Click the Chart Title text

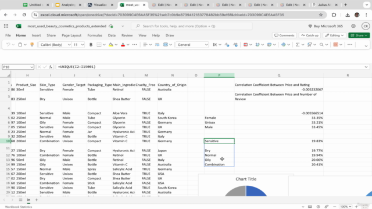tap(246, 179)
